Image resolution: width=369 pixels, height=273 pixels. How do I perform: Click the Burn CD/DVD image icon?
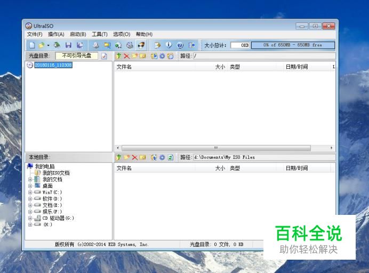click(141, 45)
